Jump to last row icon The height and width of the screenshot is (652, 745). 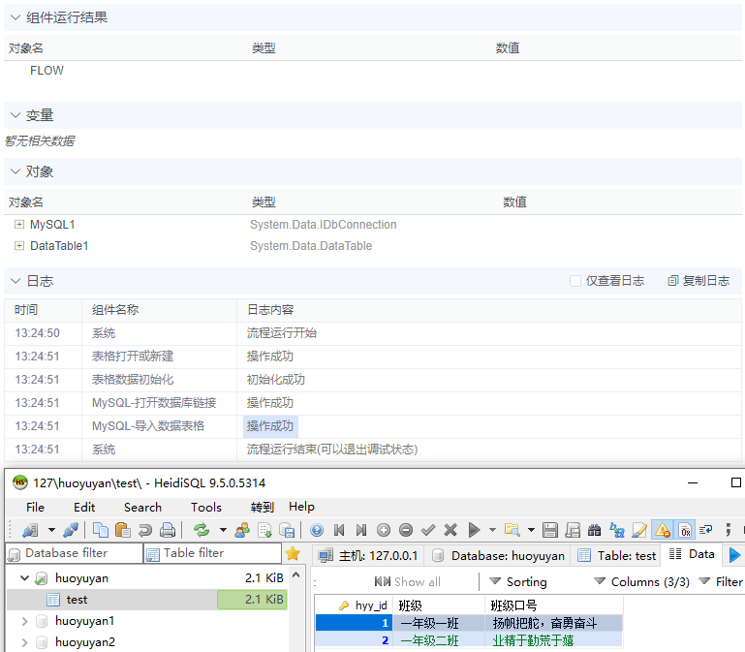pyautogui.click(x=361, y=530)
